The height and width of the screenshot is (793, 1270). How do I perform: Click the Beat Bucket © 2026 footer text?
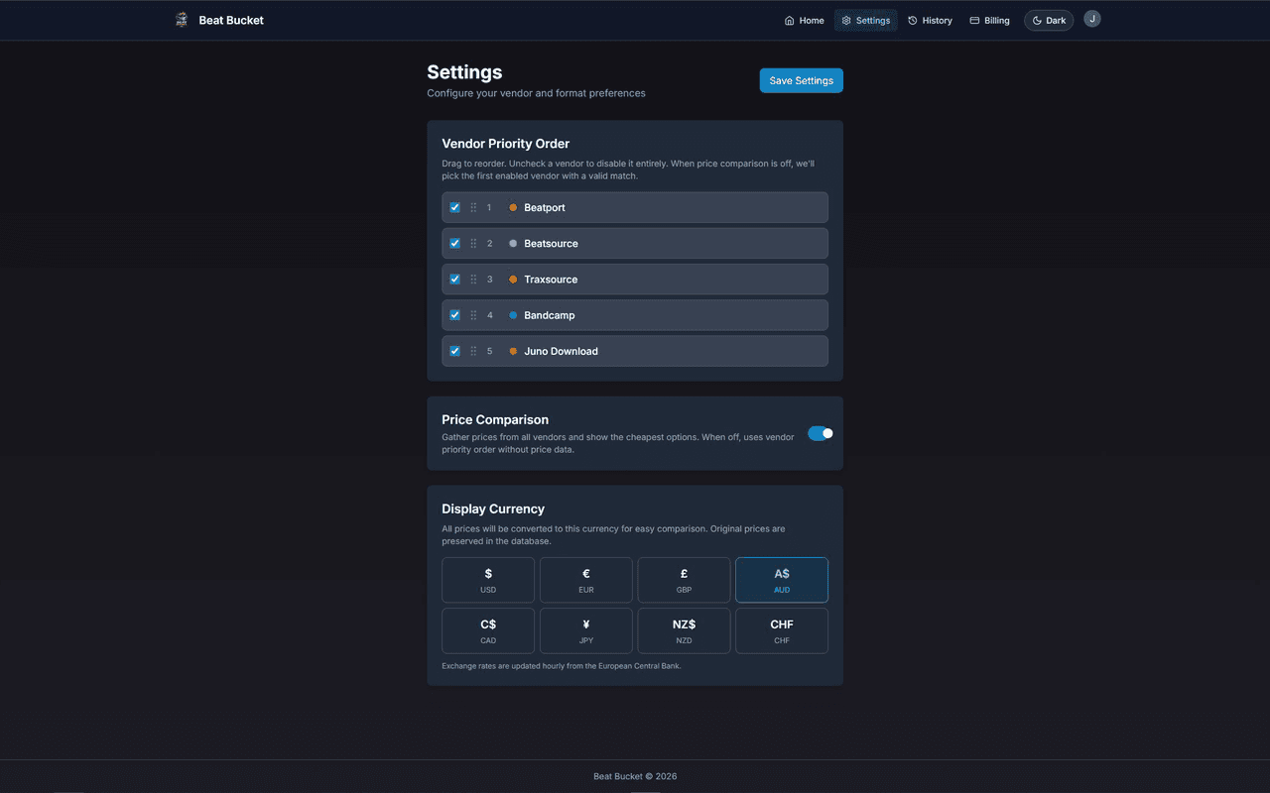tap(635, 776)
